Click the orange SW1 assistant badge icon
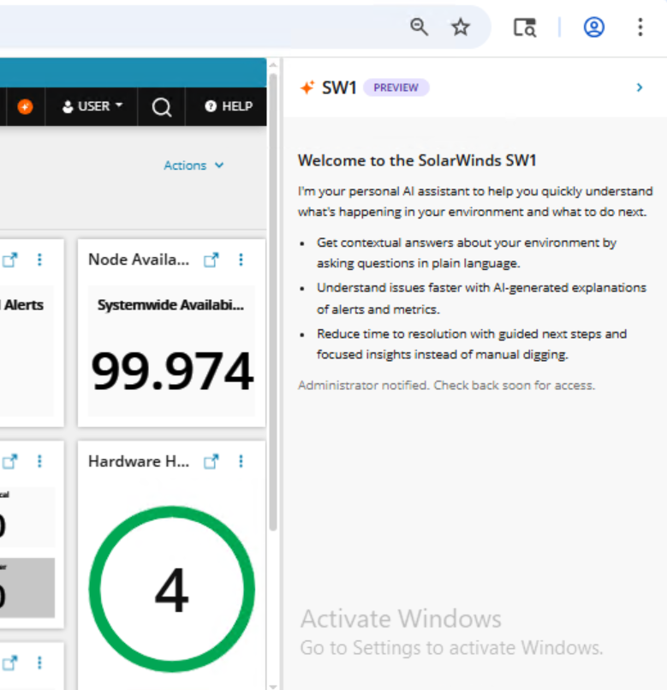This screenshot has width=667, height=690. pos(25,106)
